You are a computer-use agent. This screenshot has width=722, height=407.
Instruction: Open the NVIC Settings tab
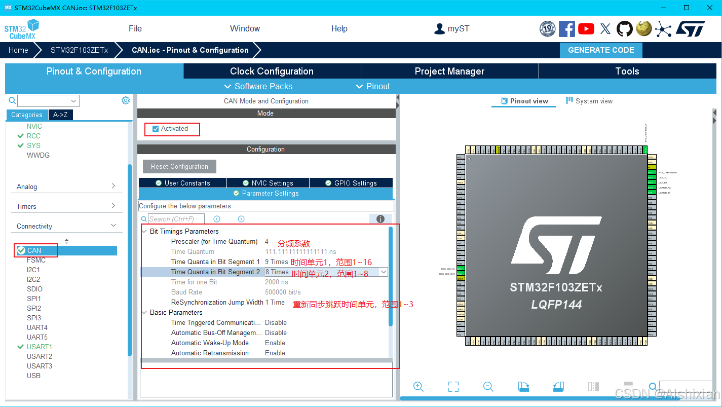[268, 183]
